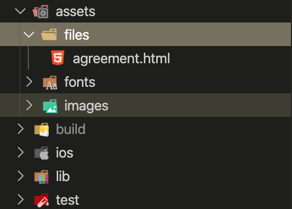Expand the build folder chevron
The image size is (292, 209).
click(x=20, y=129)
